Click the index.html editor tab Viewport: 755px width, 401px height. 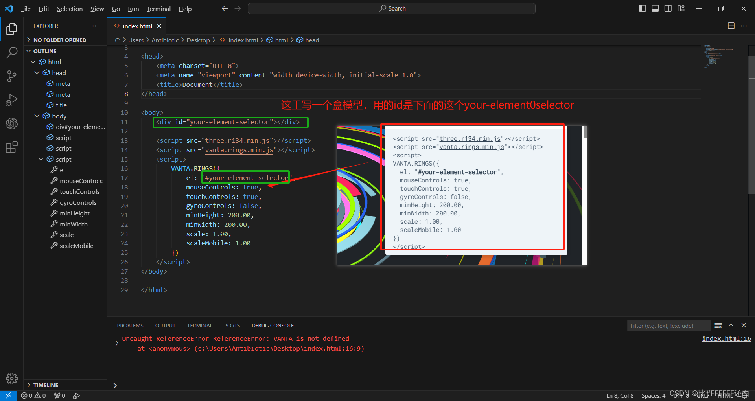coord(137,26)
